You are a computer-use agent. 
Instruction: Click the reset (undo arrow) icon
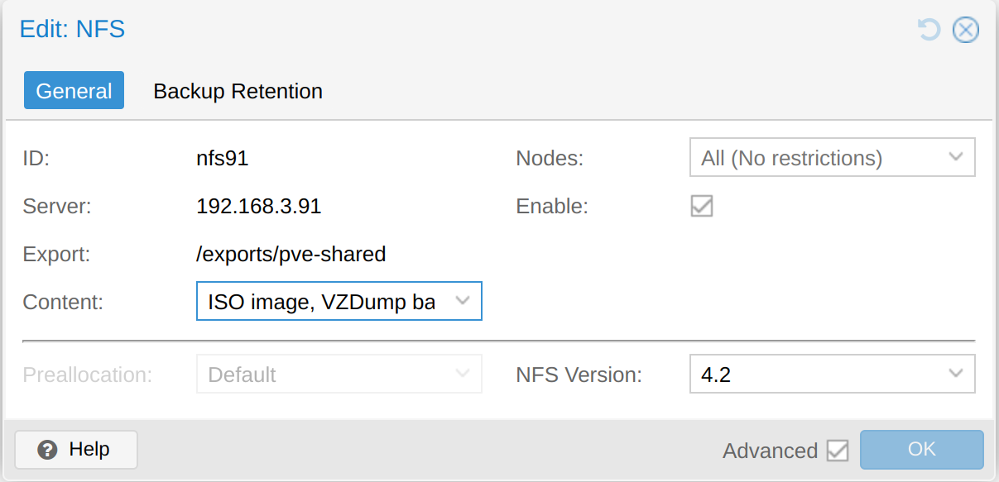pos(929,31)
